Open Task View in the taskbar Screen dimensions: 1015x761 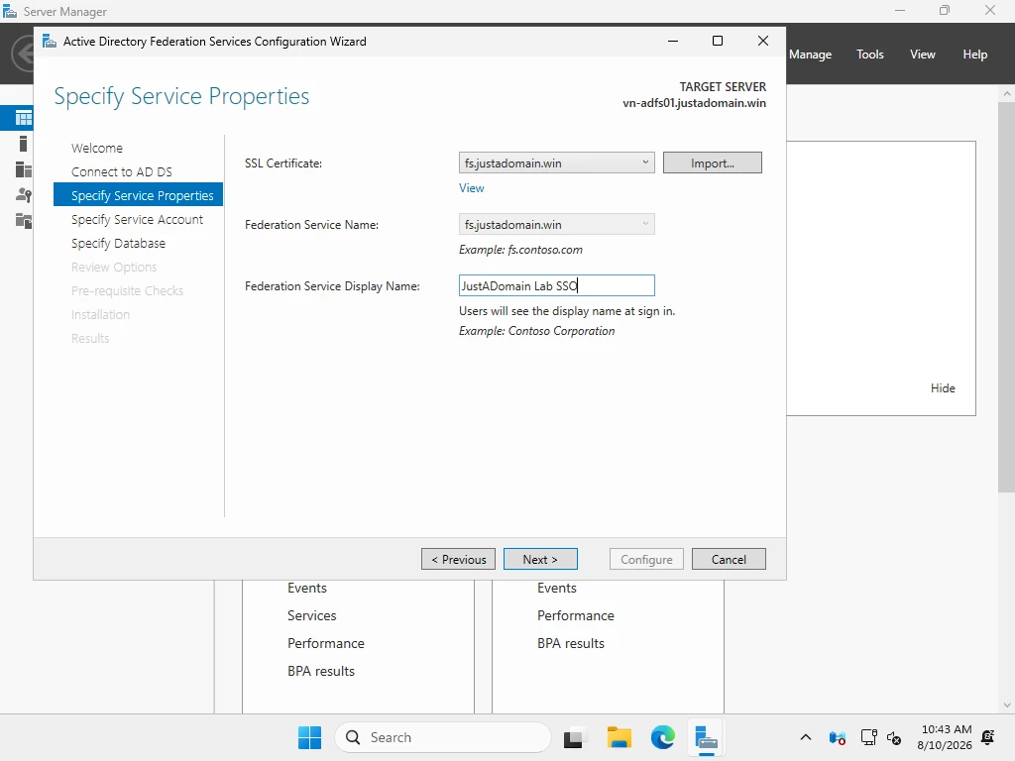tap(574, 737)
